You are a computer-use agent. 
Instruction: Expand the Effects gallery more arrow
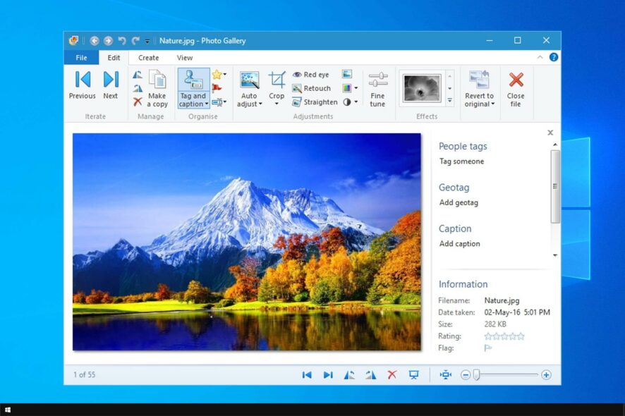click(x=449, y=100)
